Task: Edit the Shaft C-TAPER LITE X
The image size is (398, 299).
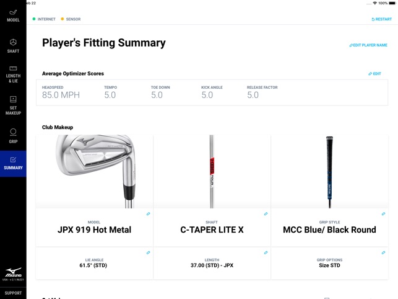Action: point(266,214)
